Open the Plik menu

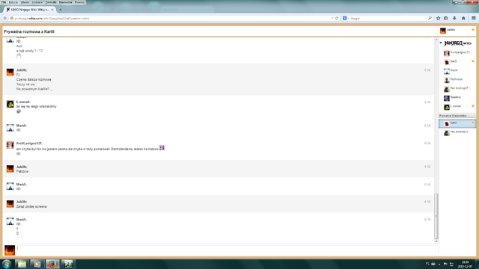pos(4,2)
